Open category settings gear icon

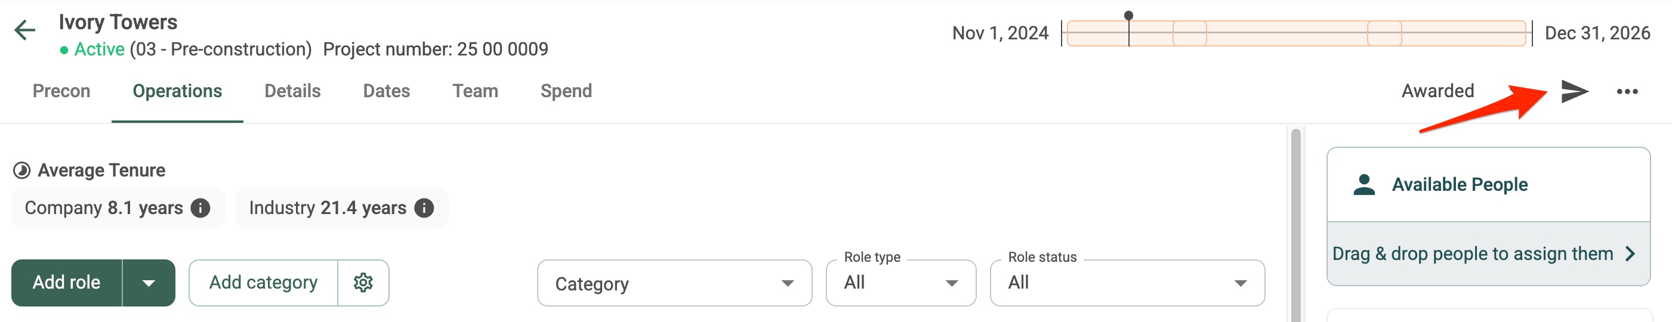363,283
